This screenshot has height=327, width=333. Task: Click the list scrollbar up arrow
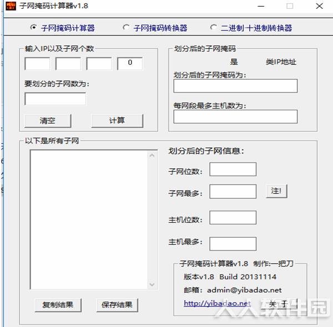[152, 156]
